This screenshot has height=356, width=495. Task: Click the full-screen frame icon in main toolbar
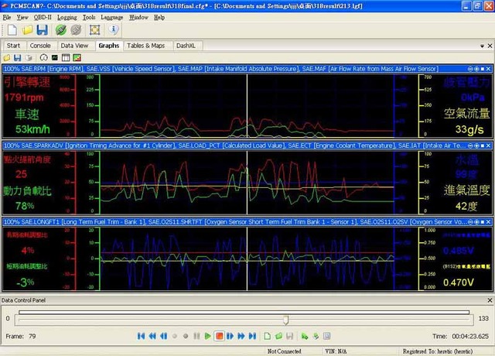[94, 29]
